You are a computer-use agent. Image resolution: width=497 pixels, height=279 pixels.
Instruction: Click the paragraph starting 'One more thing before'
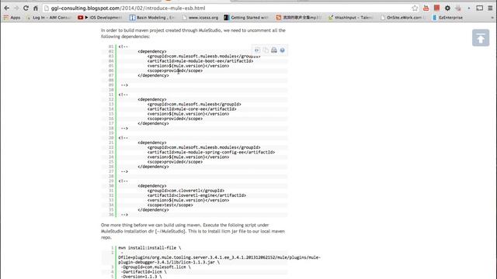click(x=193, y=231)
